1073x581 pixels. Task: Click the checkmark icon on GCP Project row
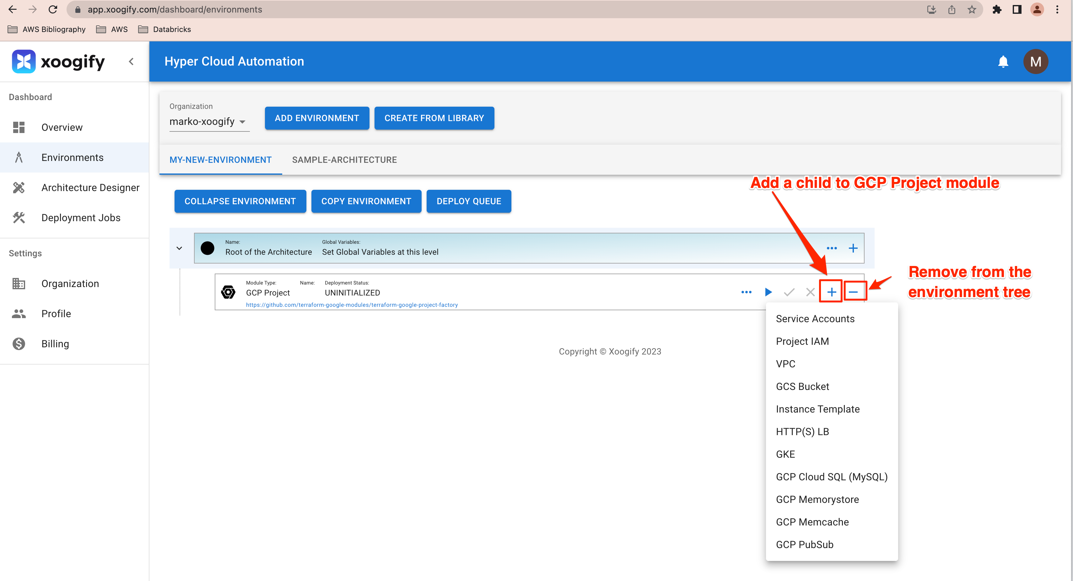click(x=789, y=292)
